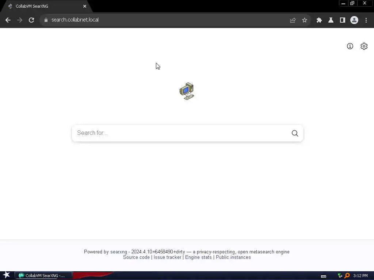Open the Chrome three-dot menu
This screenshot has width=374, height=280.
coord(366,20)
